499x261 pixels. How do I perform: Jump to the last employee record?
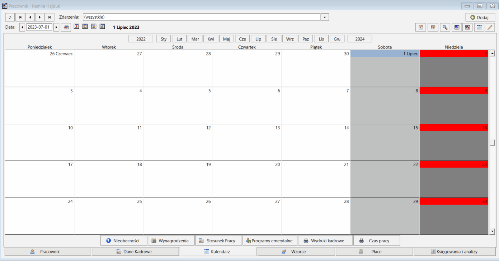pos(50,17)
